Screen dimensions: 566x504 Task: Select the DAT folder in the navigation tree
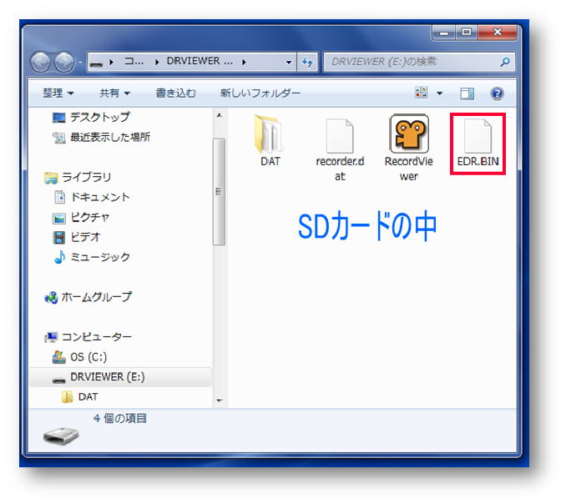pos(80,397)
